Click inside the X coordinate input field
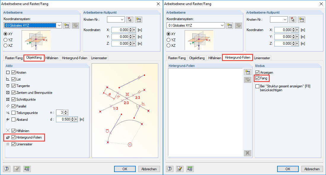This screenshot has height=175, width=326. (x=120, y=30)
